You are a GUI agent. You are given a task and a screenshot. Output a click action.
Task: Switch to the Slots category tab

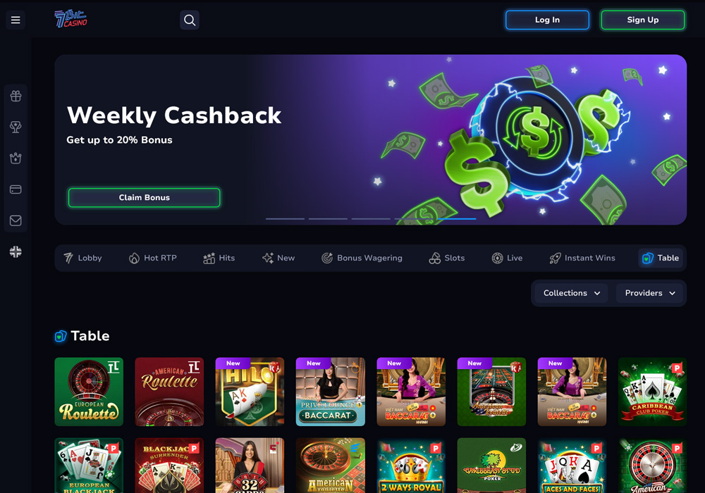(x=446, y=258)
